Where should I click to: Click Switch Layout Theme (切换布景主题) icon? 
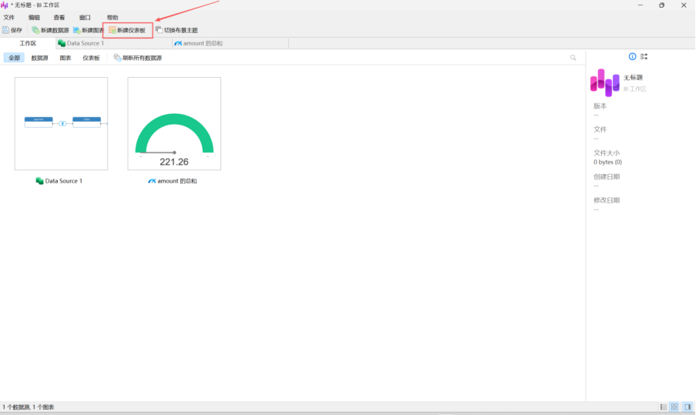coord(159,30)
